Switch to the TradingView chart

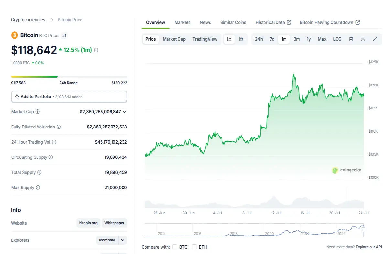205,39
